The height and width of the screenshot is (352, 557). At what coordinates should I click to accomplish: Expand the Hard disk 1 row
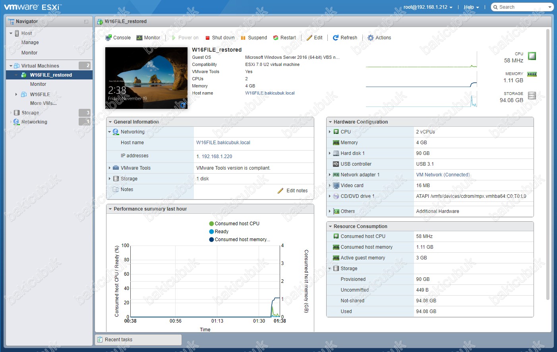click(330, 153)
